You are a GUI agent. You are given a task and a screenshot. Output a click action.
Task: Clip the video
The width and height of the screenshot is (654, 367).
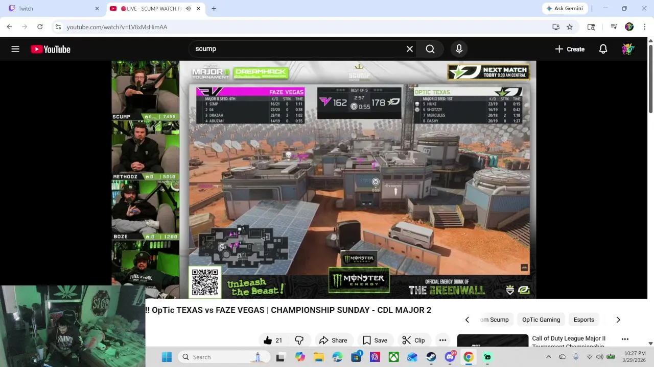coord(413,340)
